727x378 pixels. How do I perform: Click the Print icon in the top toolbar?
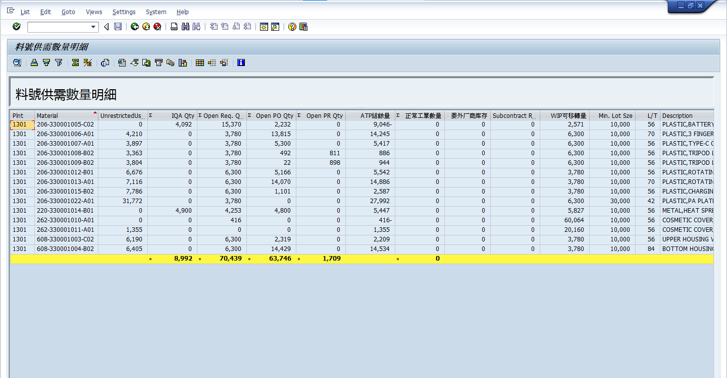(174, 27)
